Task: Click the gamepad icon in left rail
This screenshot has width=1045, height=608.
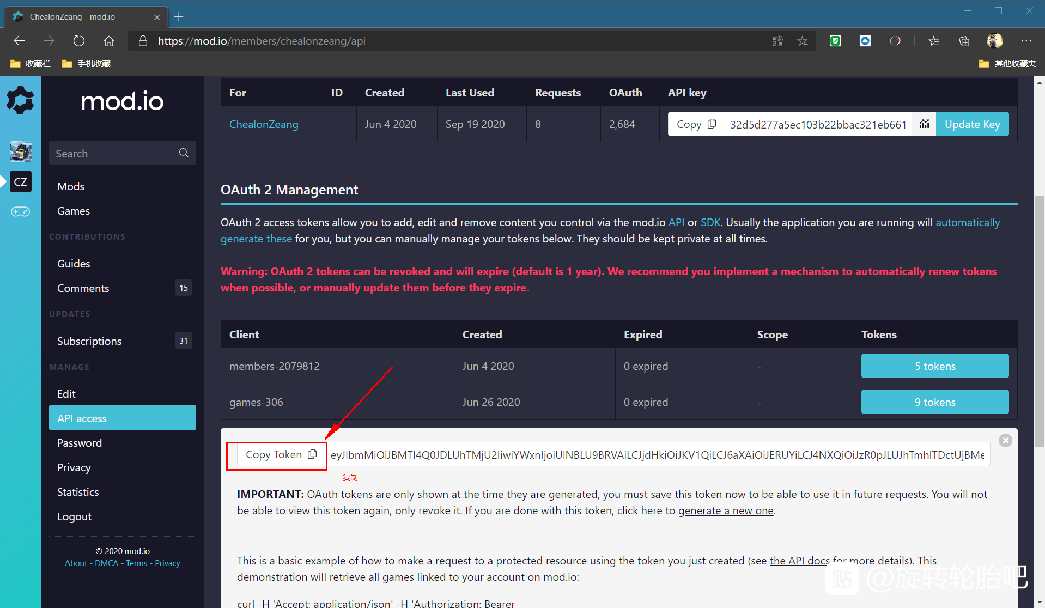Action: tap(21, 211)
